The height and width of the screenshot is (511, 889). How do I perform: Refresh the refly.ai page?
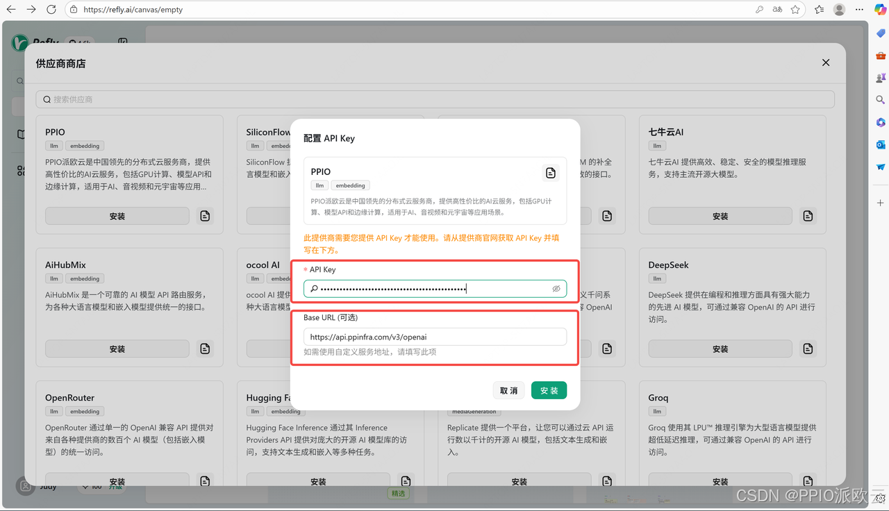[x=51, y=10]
